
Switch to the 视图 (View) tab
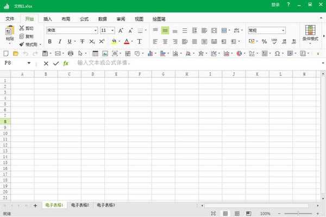[139, 19]
